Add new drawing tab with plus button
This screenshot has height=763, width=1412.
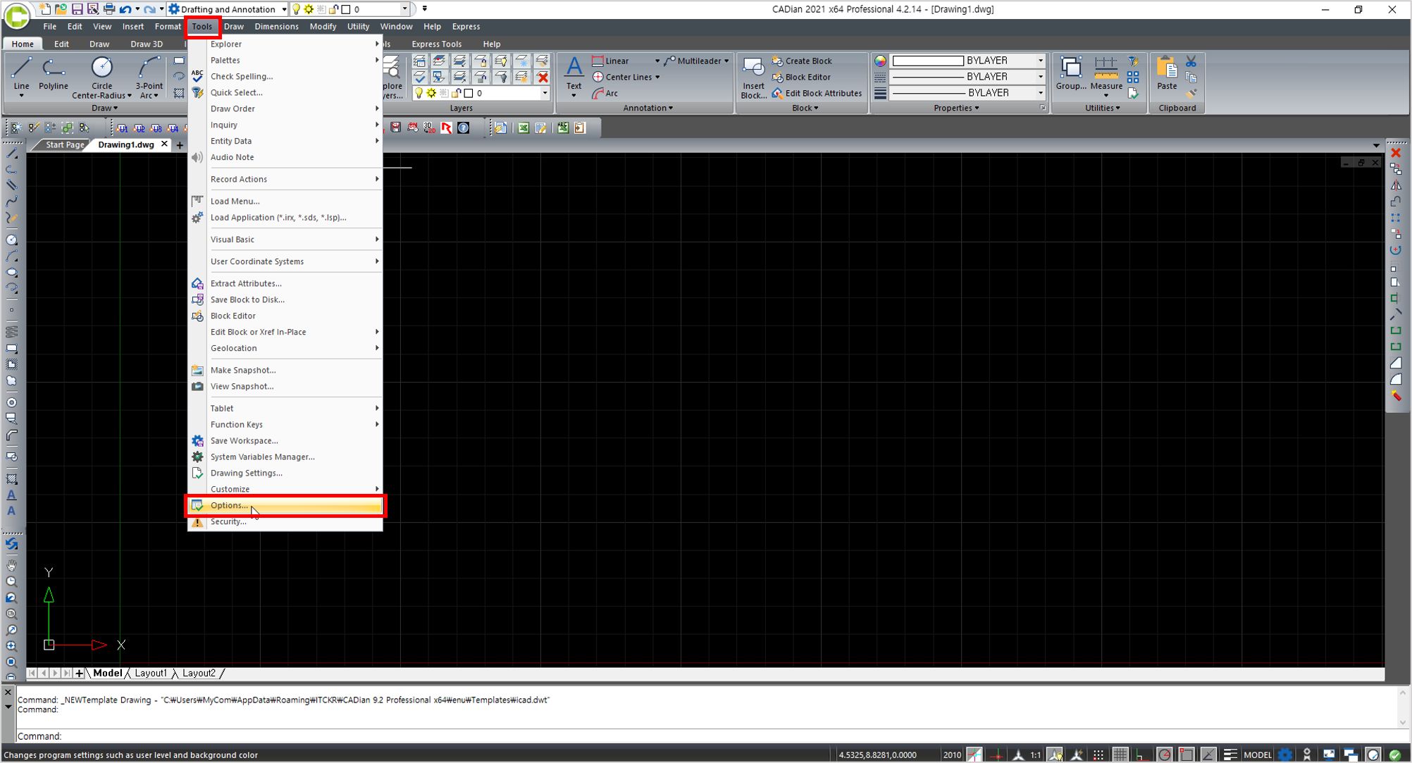pos(180,145)
